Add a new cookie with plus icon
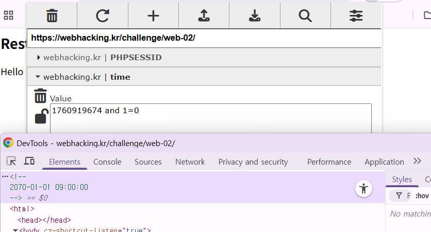431x232 pixels. (x=153, y=16)
